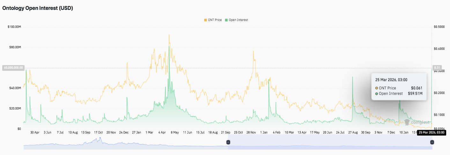Click the yellow ONT Price dot in tooltip
The height and width of the screenshot is (155, 450).
377,88
